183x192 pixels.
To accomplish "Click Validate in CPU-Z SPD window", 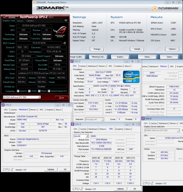I will (x=120, y=189).
